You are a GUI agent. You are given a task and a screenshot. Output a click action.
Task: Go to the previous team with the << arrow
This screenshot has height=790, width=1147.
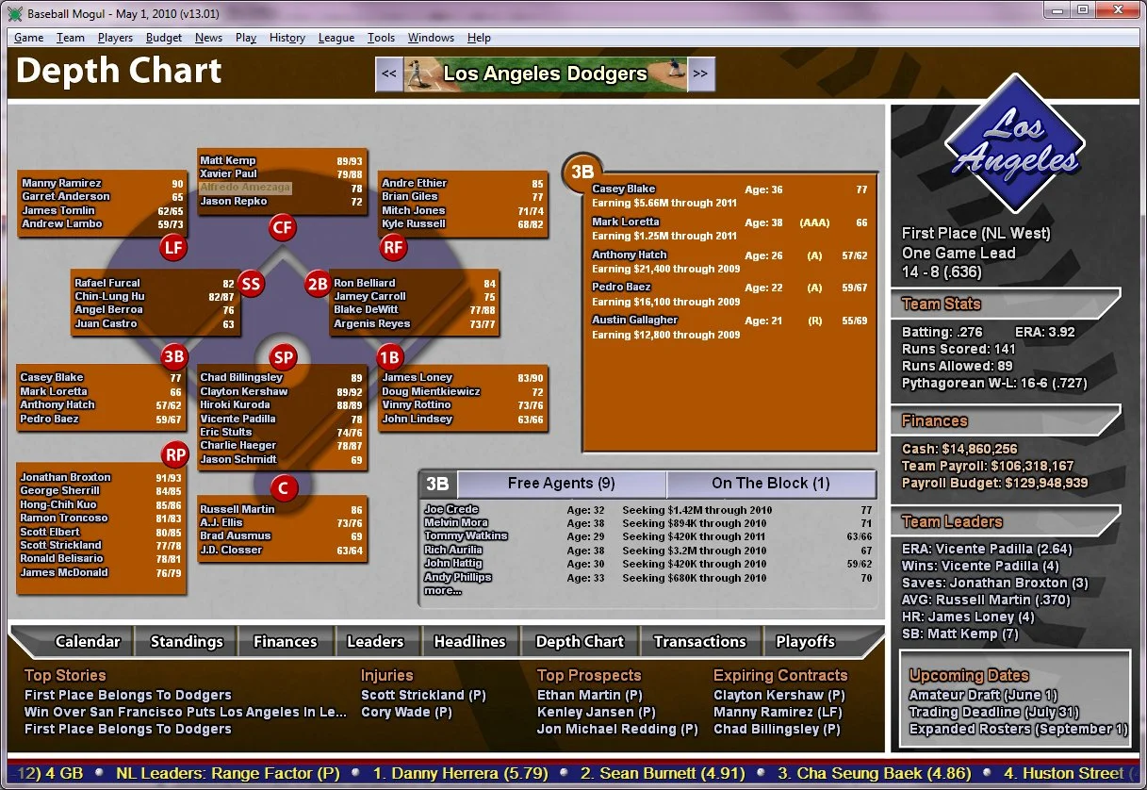[x=388, y=73]
